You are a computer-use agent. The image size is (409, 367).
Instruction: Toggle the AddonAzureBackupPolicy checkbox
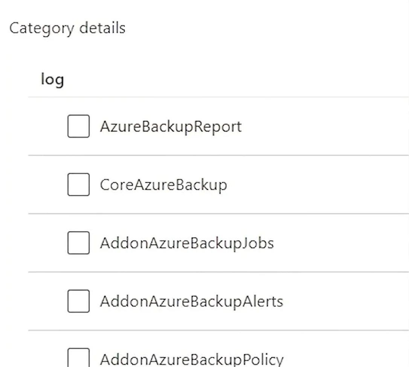click(x=78, y=358)
